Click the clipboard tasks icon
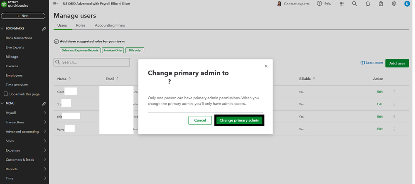Image resolution: width=415 pixels, height=184 pixels. click(x=381, y=4)
